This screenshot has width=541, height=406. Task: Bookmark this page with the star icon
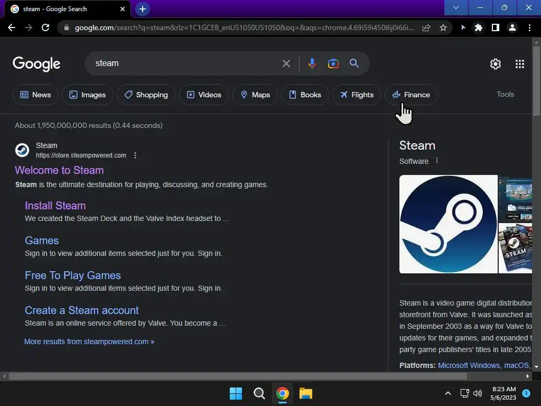pos(443,27)
